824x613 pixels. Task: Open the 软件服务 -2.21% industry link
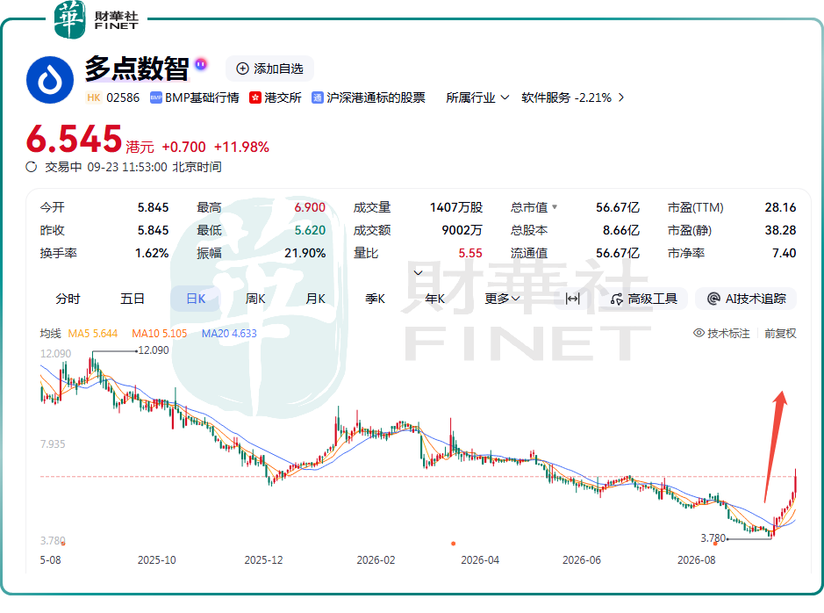(x=572, y=97)
